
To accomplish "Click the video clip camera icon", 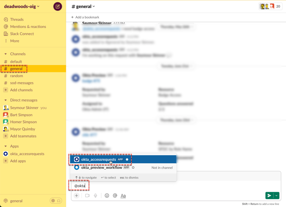I will click(87, 196).
